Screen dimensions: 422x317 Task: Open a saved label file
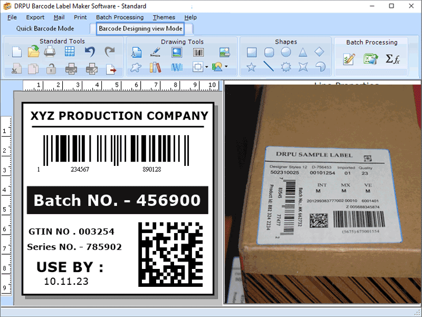33,51
